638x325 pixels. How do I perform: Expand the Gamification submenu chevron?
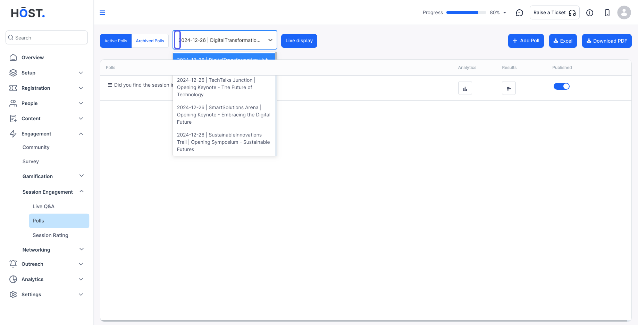[x=82, y=176]
